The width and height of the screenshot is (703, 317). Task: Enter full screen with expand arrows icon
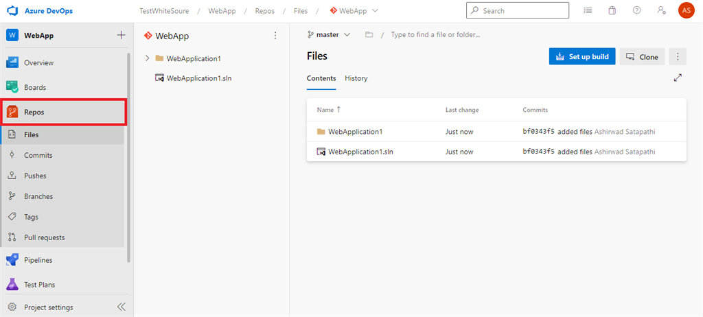pyautogui.click(x=678, y=78)
